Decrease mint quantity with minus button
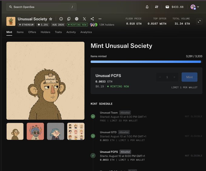Image resolution: width=206 pixels, height=171 pixels. [160, 77]
